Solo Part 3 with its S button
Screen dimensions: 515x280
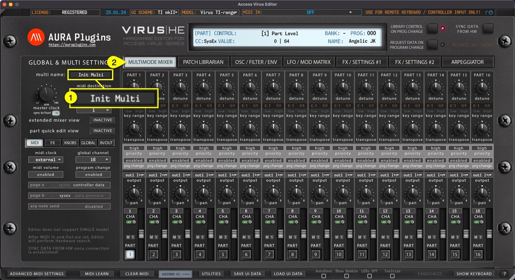tap(179, 237)
